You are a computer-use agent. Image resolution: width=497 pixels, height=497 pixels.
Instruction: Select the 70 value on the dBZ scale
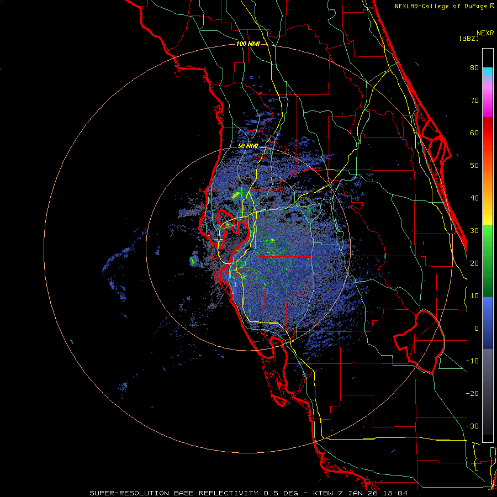click(x=474, y=101)
